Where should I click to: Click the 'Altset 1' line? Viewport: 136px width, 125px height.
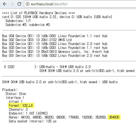coord(16,101)
